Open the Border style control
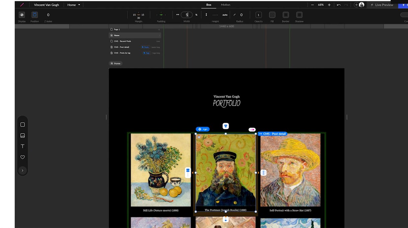 point(286,15)
